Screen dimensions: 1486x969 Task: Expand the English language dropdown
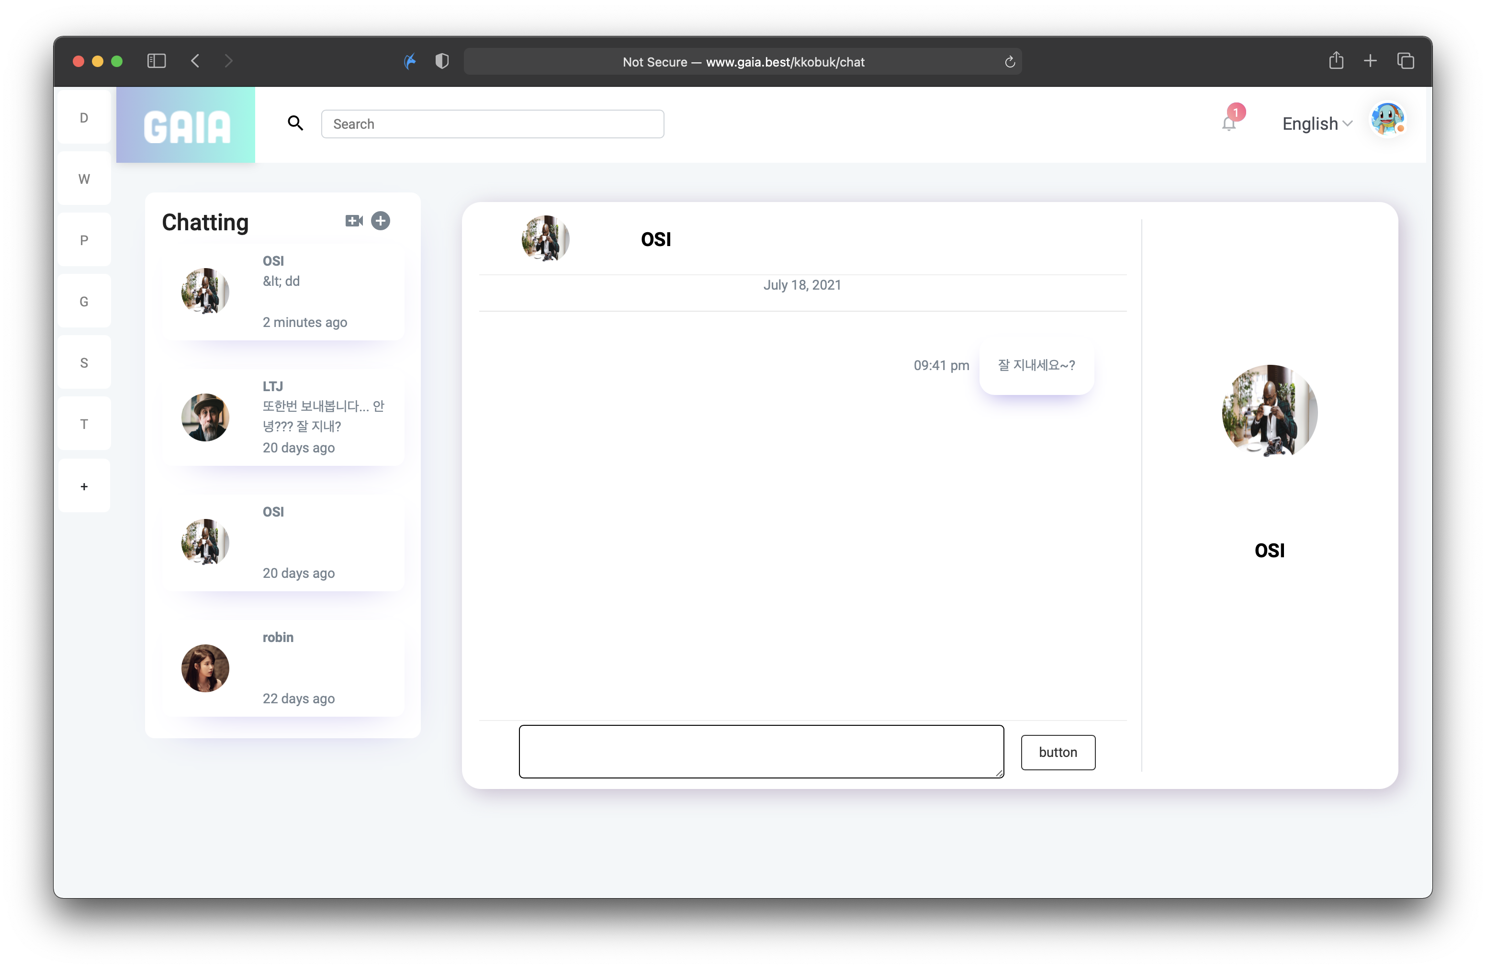coord(1317,124)
